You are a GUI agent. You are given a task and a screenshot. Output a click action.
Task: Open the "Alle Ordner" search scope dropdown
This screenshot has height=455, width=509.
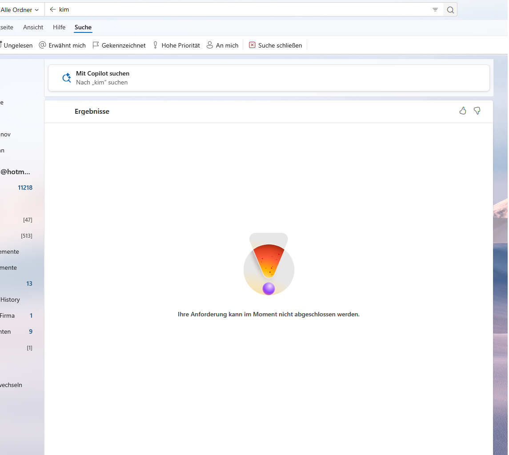coord(20,10)
